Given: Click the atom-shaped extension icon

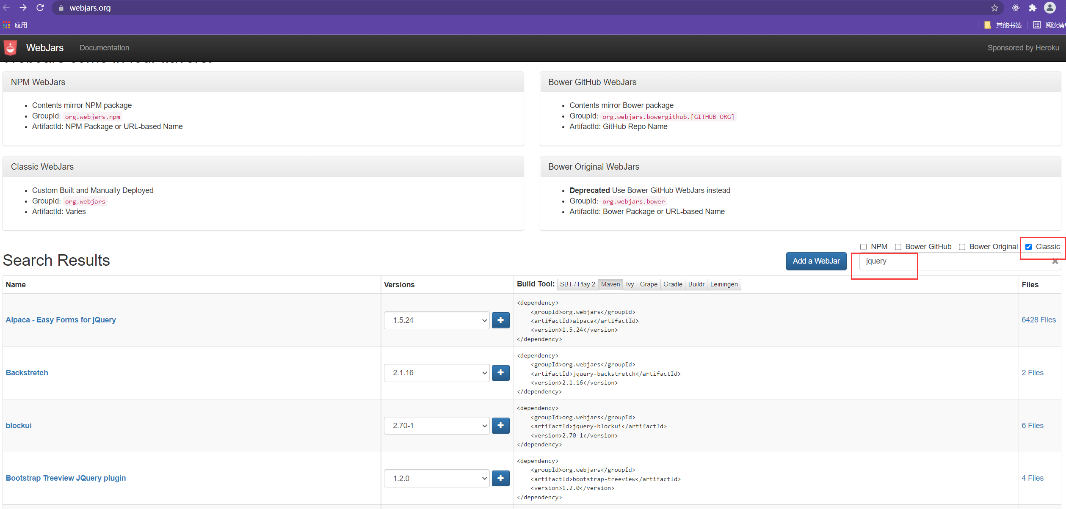Looking at the screenshot, I should point(1016,8).
